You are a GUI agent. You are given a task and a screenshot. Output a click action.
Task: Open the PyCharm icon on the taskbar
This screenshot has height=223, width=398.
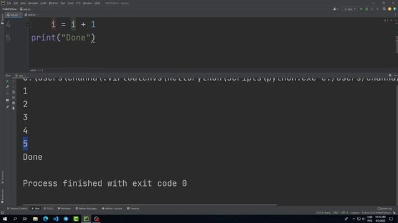point(86,219)
